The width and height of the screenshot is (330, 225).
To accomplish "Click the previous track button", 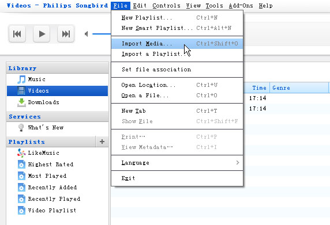I will click(x=17, y=34).
